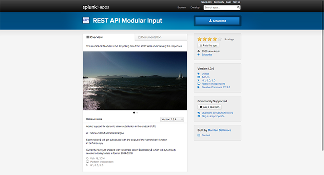This screenshot has height=175, width=324.
Task: Open the Add-on type link
Action: 205,77
